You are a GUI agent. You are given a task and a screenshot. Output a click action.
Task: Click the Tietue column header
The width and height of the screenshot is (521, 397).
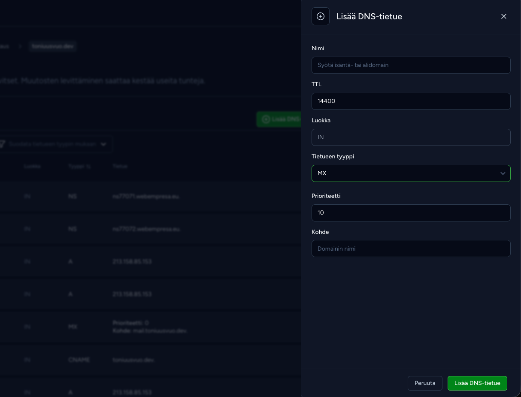[120, 166]
